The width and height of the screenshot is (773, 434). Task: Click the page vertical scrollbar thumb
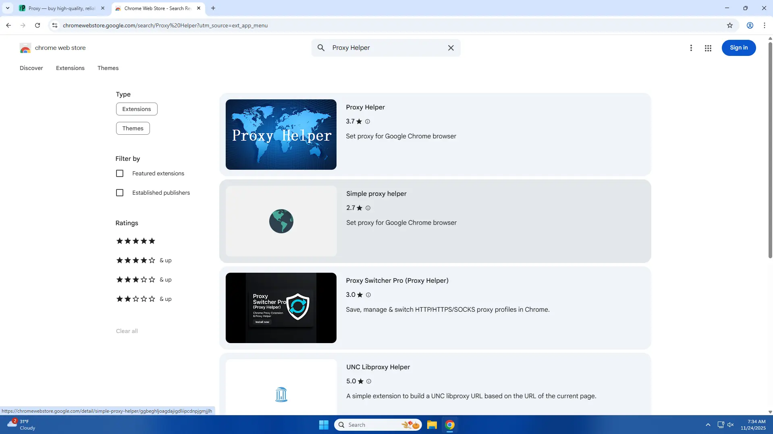pyautogui.click(x=770, y=150)
